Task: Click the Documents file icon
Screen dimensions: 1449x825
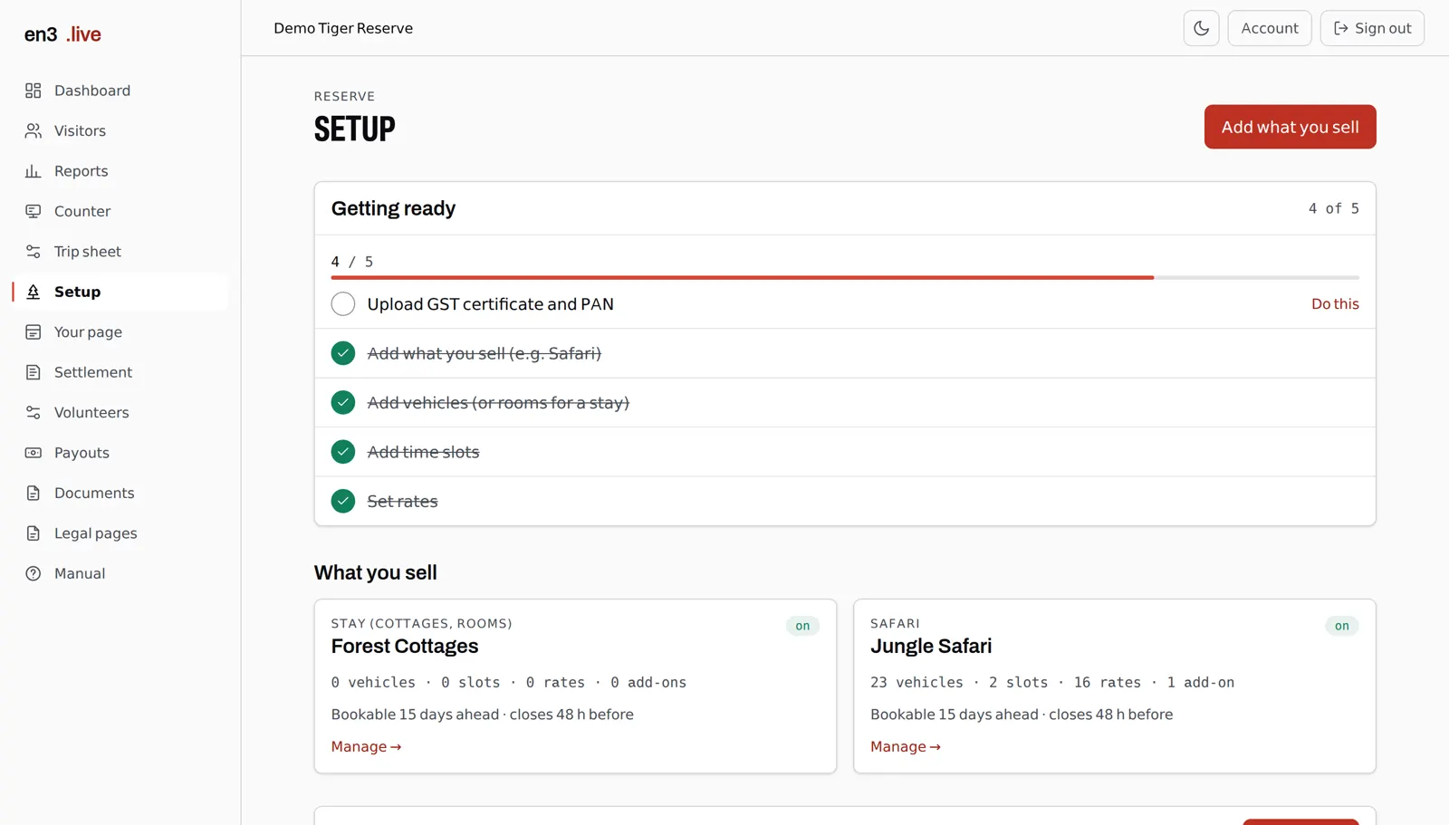Action: 34,493
